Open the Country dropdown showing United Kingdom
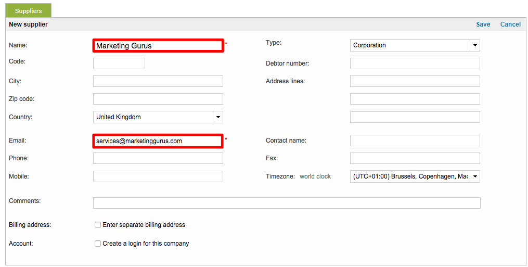The height and width of the screenshot is (267, 528). pyautogui.click(x=218, y=117)
